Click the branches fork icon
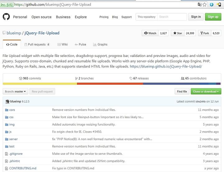 coord(76,78)
